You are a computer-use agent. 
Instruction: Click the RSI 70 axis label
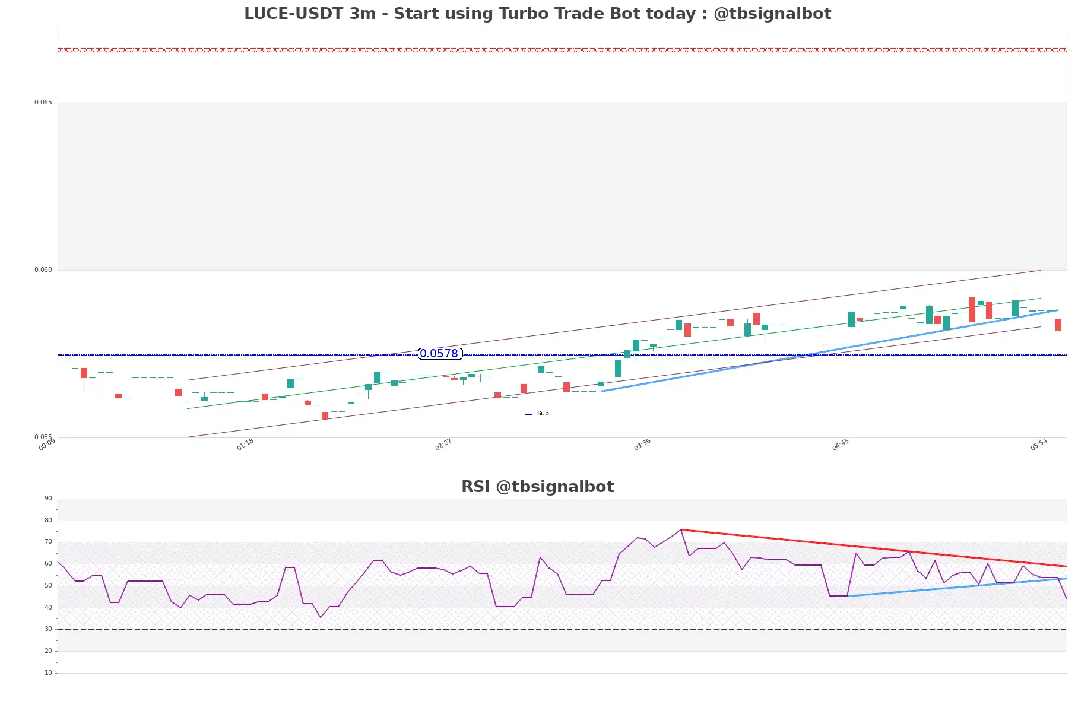click(x=48, y=542)
